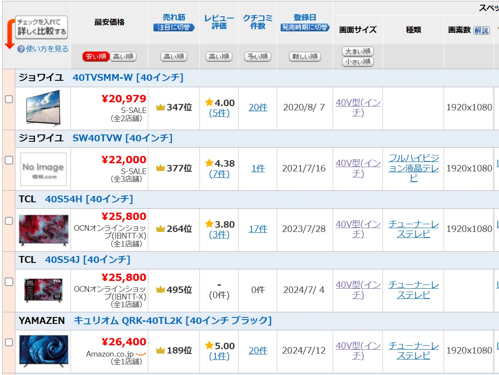Open 20件 クチコミ link for YAMAZEN
This screenshot has width=499, height=375.
coord(258,351)
